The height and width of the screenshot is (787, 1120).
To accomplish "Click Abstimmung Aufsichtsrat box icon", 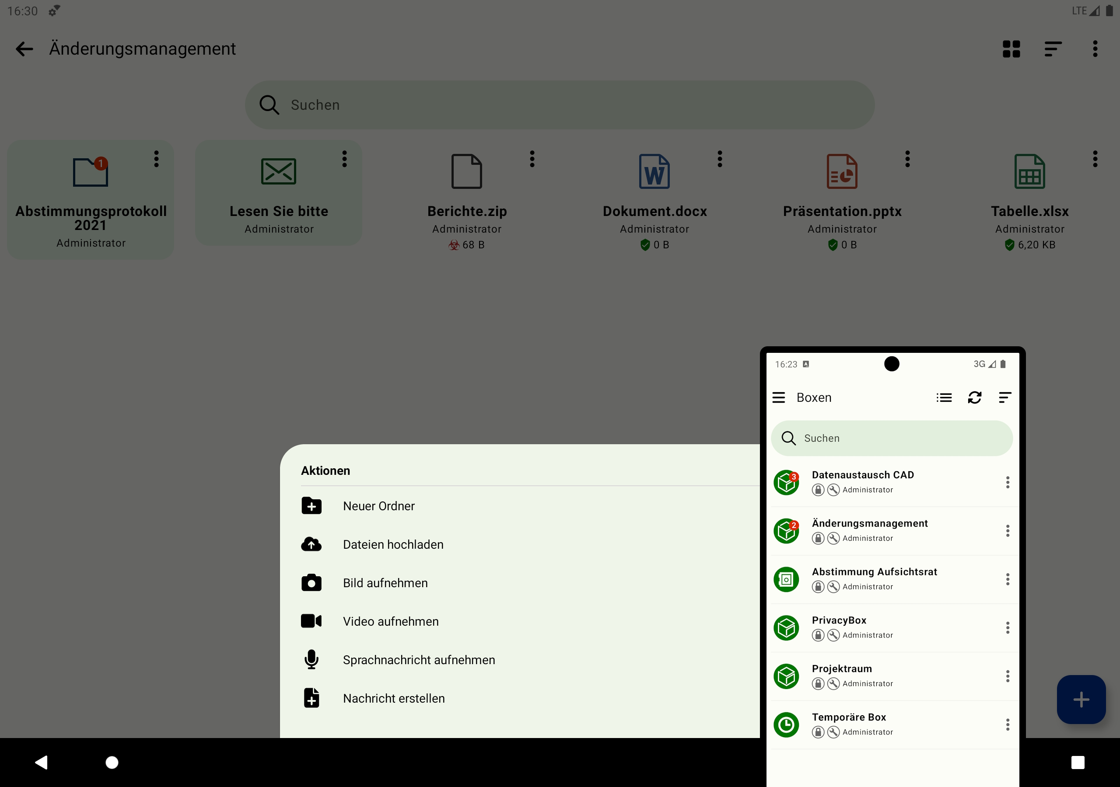I will [786, 579].
